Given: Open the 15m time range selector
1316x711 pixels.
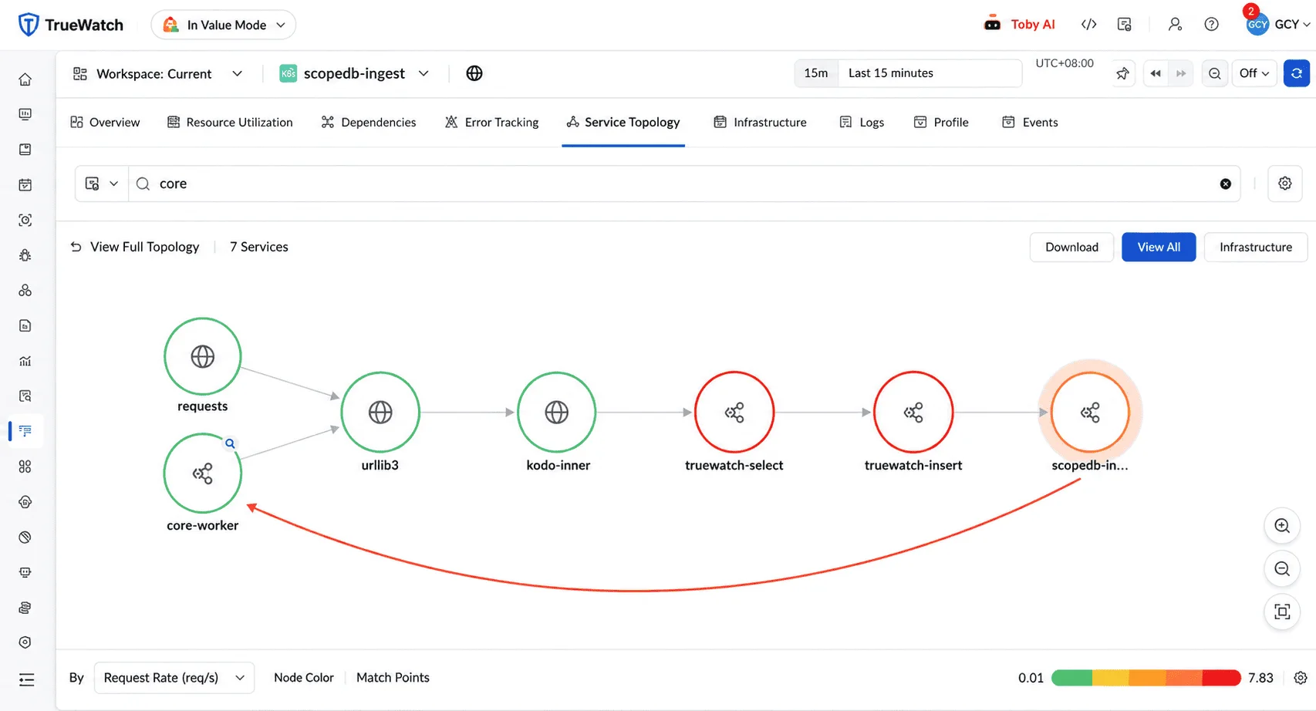Looking at the screenshot, I should (816, 73).
